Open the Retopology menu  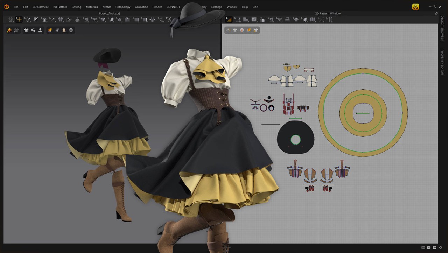(x=123, y=7)
